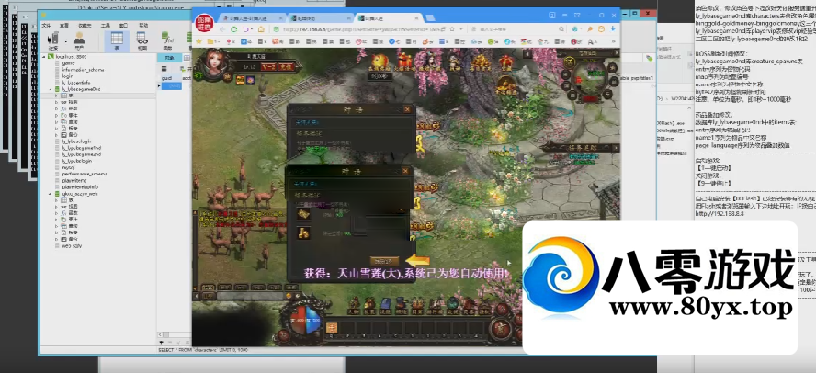The width and height of the screenshot is (816, 373).
Task: Click the http://192.168.8.8 address in notes
Action: coord(719,214)
